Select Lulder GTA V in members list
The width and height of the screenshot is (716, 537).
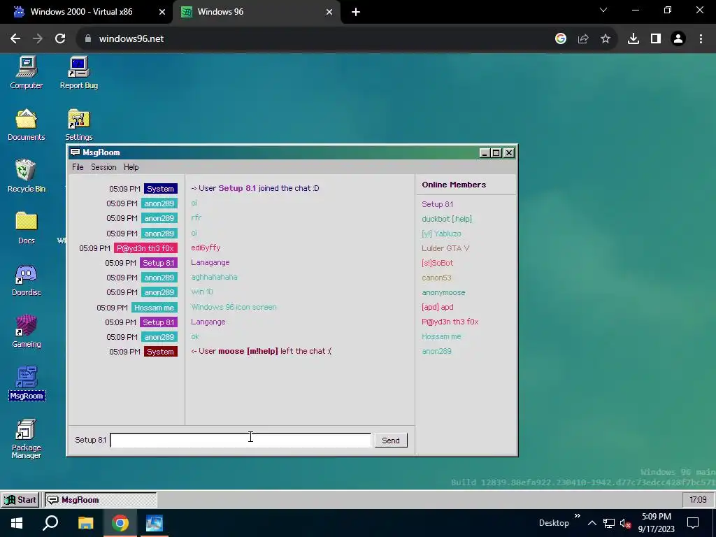tap(445, 248)
